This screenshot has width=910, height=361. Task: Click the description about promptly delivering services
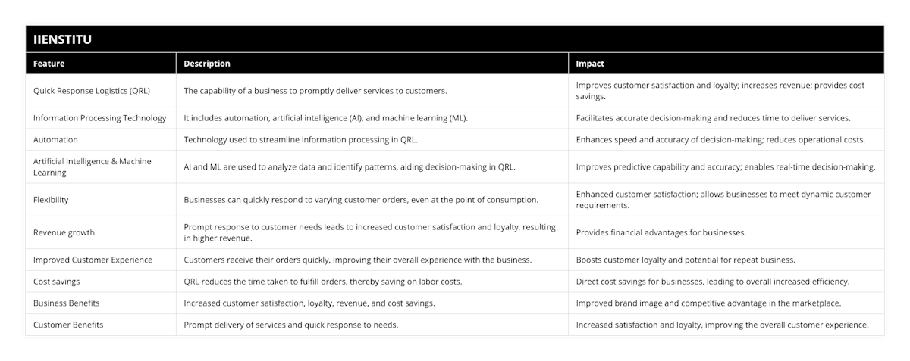[x=315, y=91]
